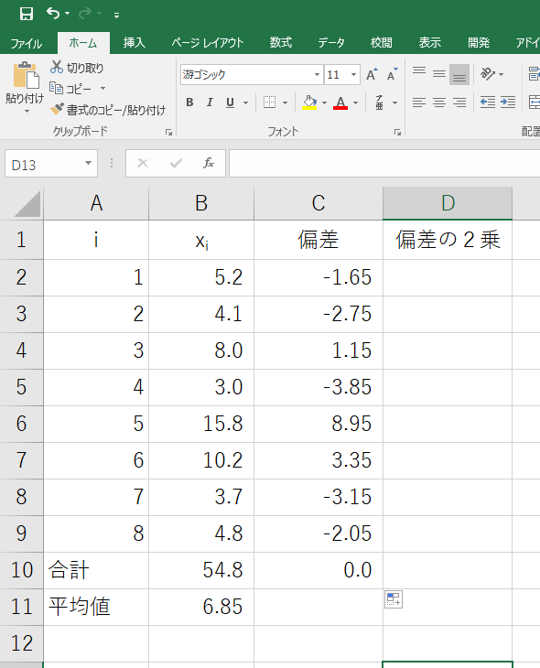540x668 pixels.
Task: Expand the 貼り付け options arrow
Action: [x=27, y=112]
